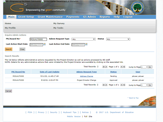
Task: Open the Status dropdown
Action: coord(118,39)
